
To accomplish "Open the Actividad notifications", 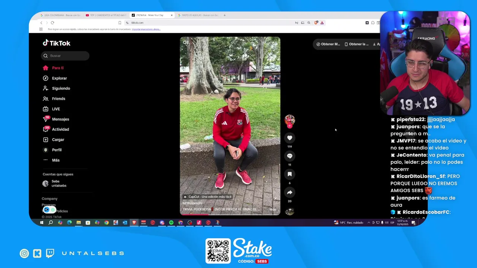I will (56, 129).
